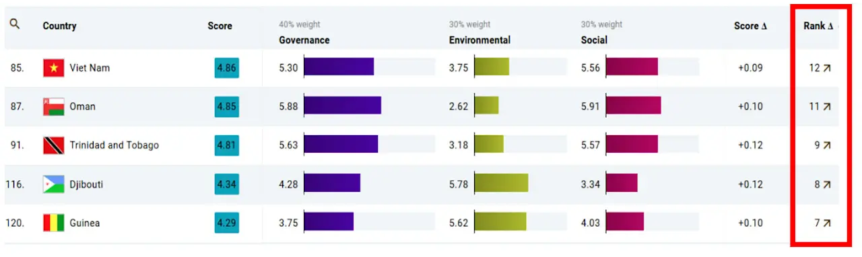This screenshot has height=257, width=862.
Task: Sort table by Score header
Action: (x=220, y=26)
